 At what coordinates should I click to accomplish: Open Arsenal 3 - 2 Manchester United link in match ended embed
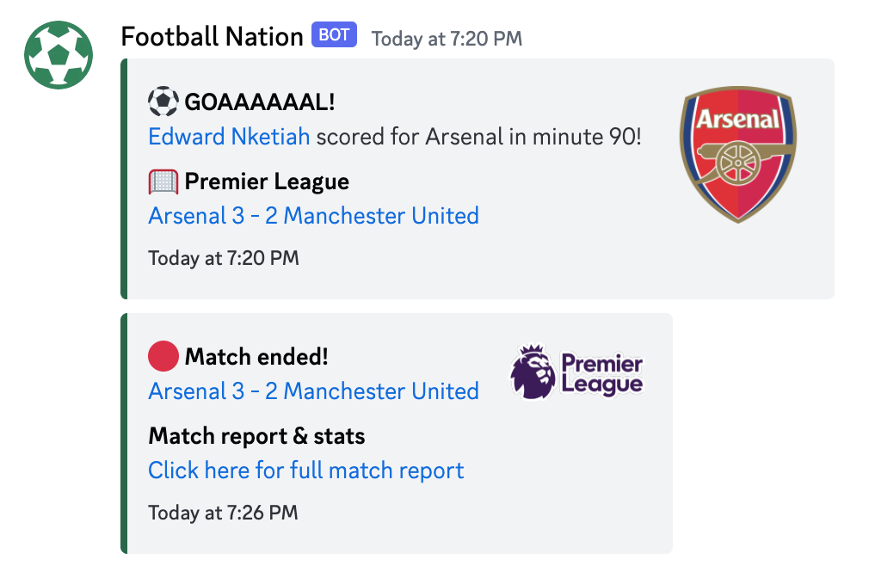(314, 391)
